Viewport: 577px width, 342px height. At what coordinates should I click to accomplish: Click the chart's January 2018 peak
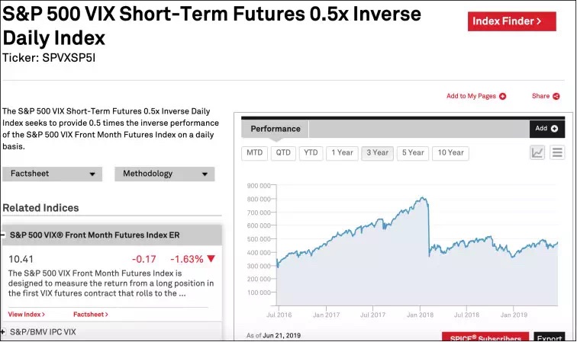coord(422,198)
